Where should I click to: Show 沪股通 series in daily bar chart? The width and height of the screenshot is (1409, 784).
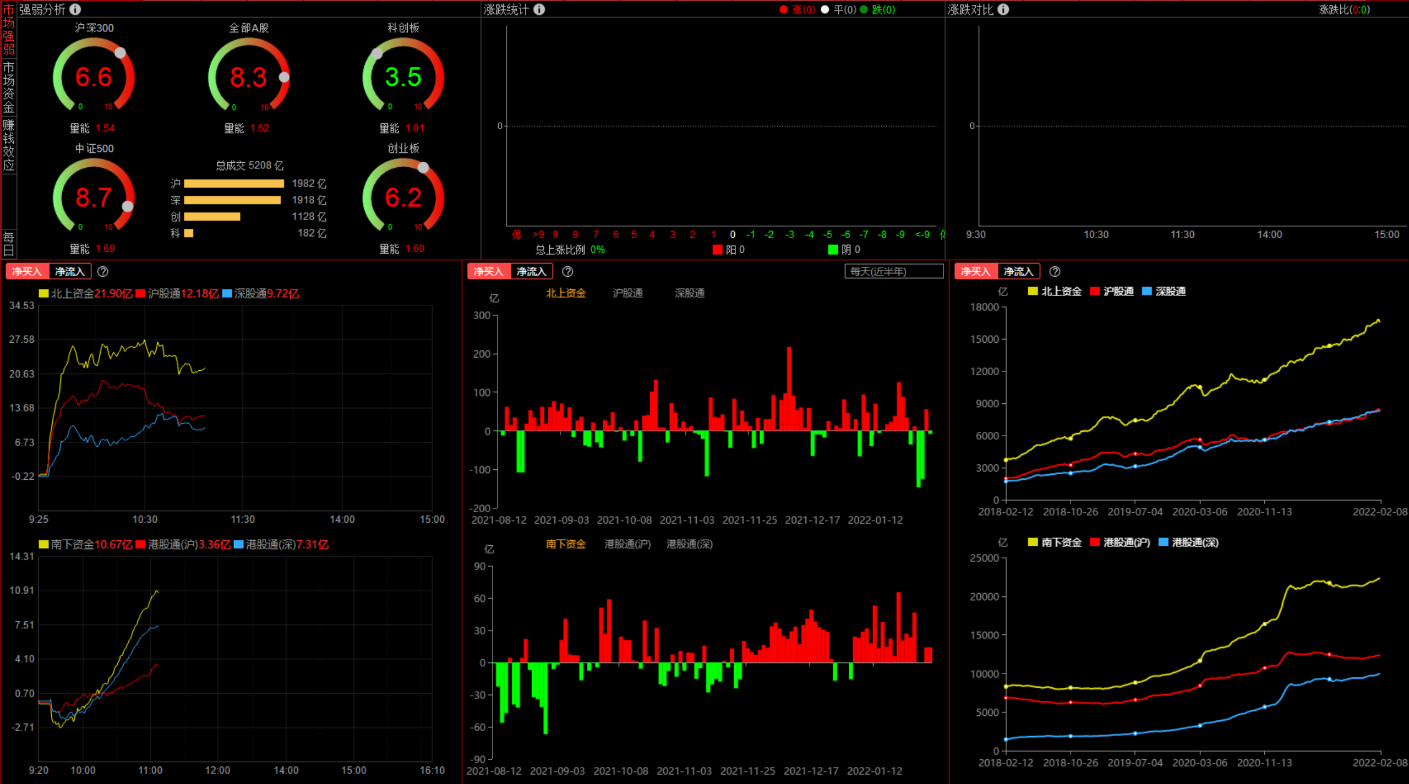[x=627, y=293]
